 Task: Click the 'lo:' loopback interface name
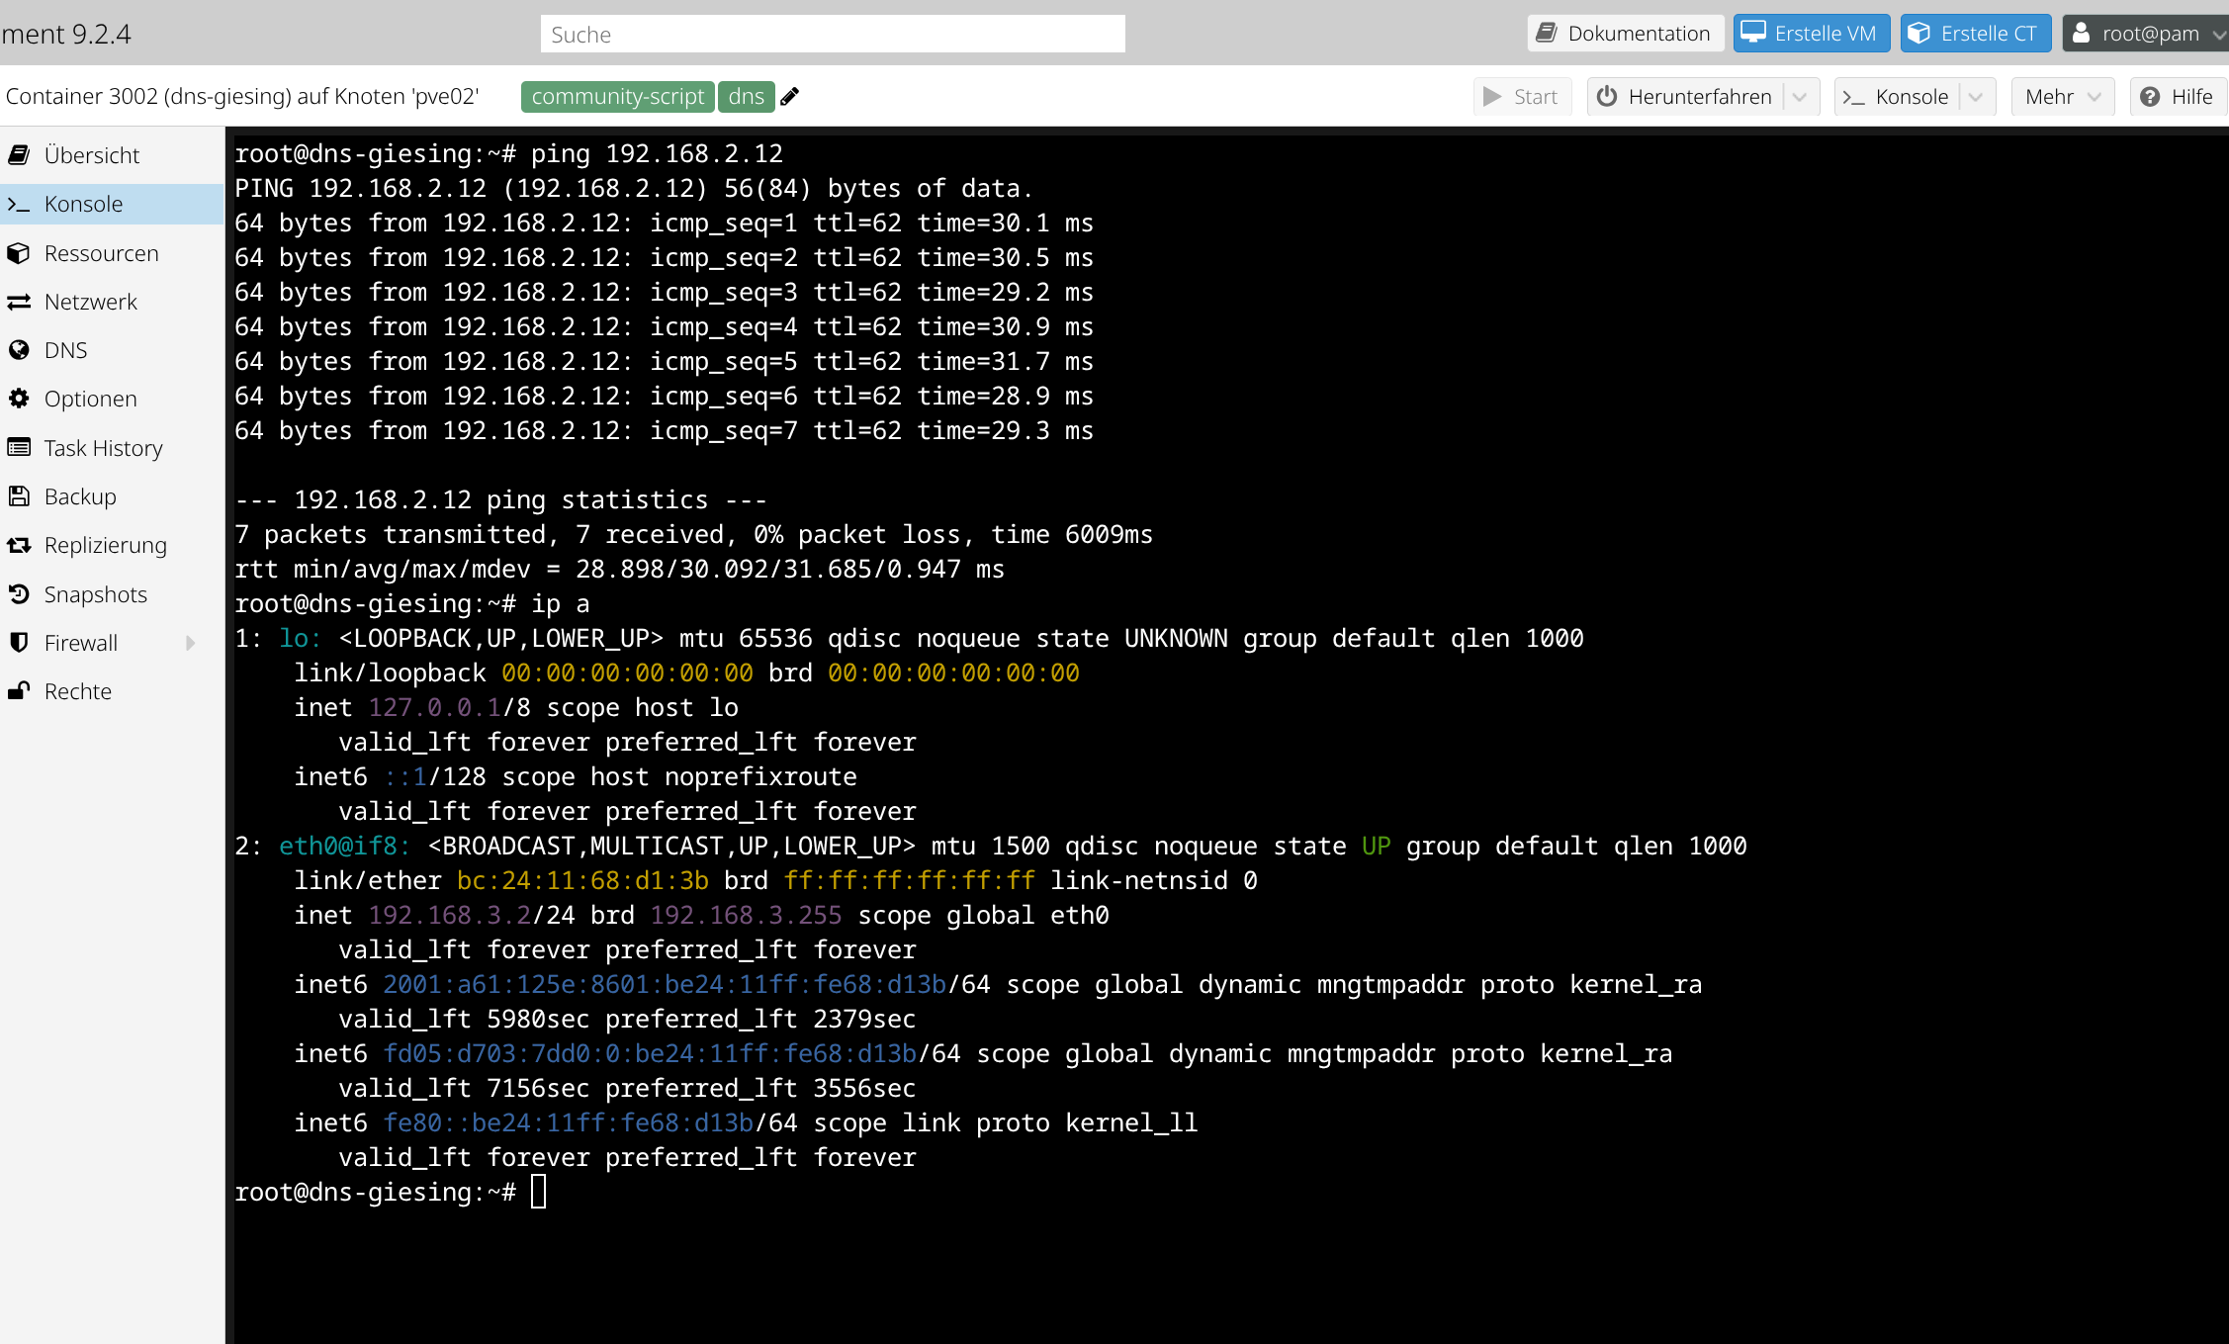coord(300,638)
